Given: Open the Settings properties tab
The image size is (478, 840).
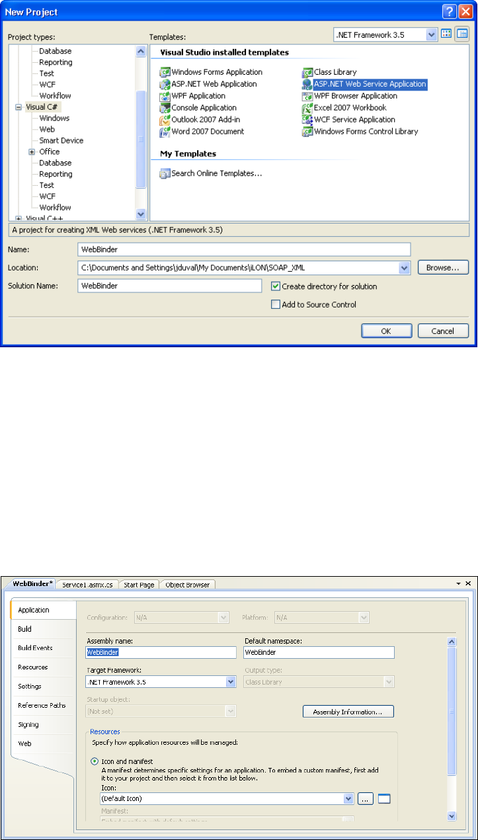Looking at the screenshot, I should 42,687.
